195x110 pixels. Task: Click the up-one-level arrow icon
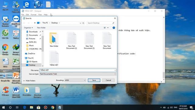pyautogui.click(x=35, y=23)
